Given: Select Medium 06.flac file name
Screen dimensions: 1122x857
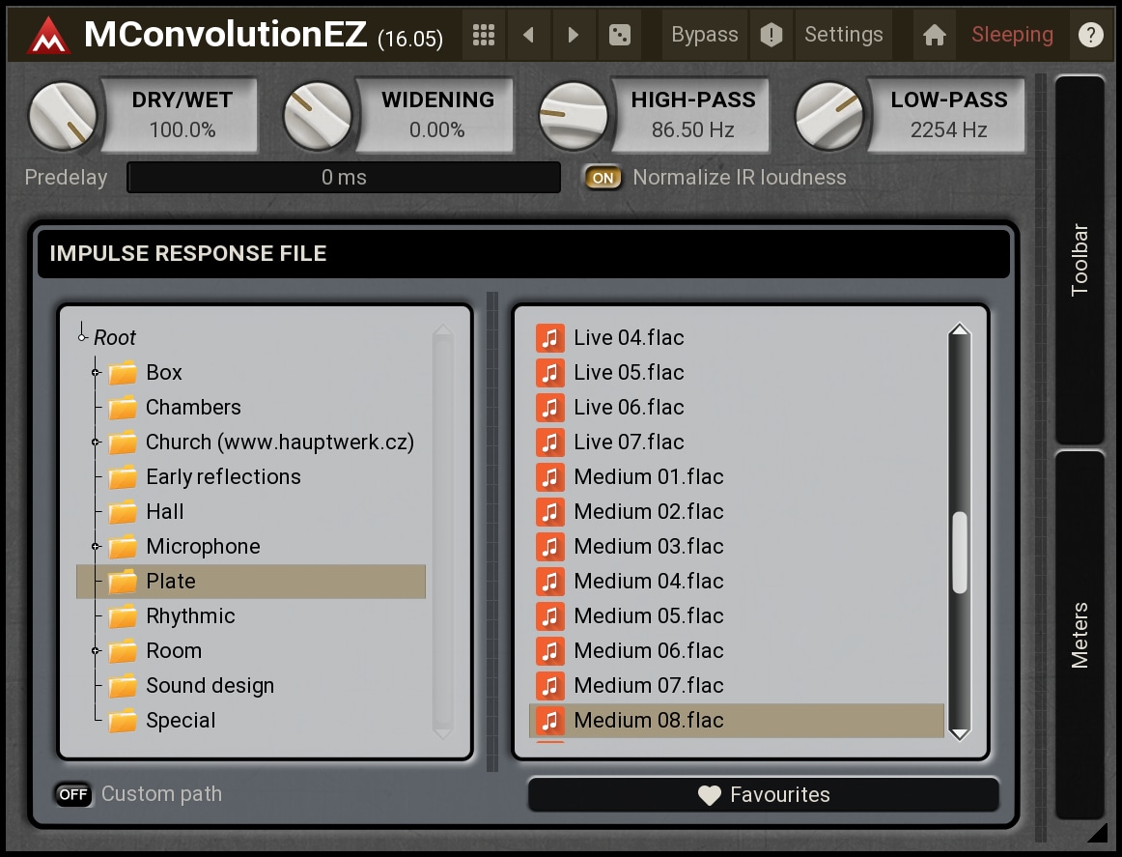Looking at the screenshot, I should (x=648, y=651).
